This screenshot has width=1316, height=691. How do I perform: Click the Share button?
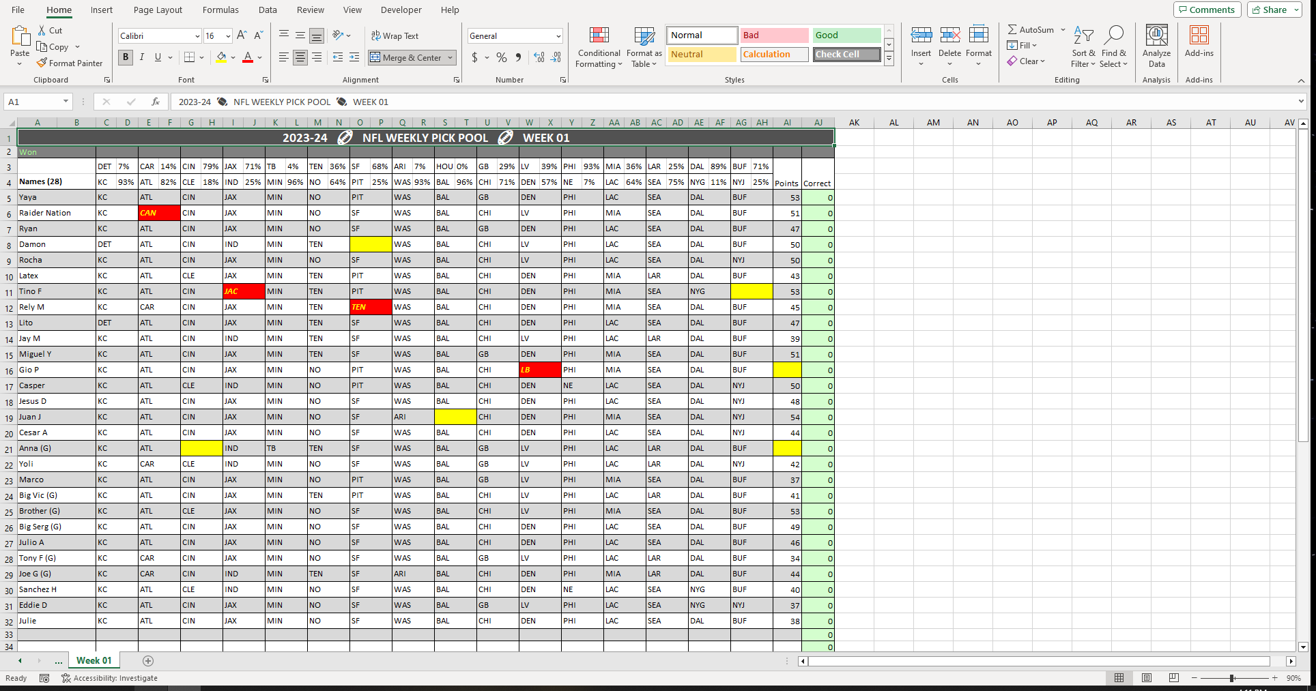pyautogui.click(x=1274, y=10)
